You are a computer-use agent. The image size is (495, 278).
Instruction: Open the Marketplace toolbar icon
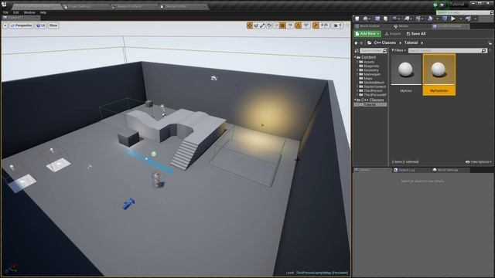[385, 19]
